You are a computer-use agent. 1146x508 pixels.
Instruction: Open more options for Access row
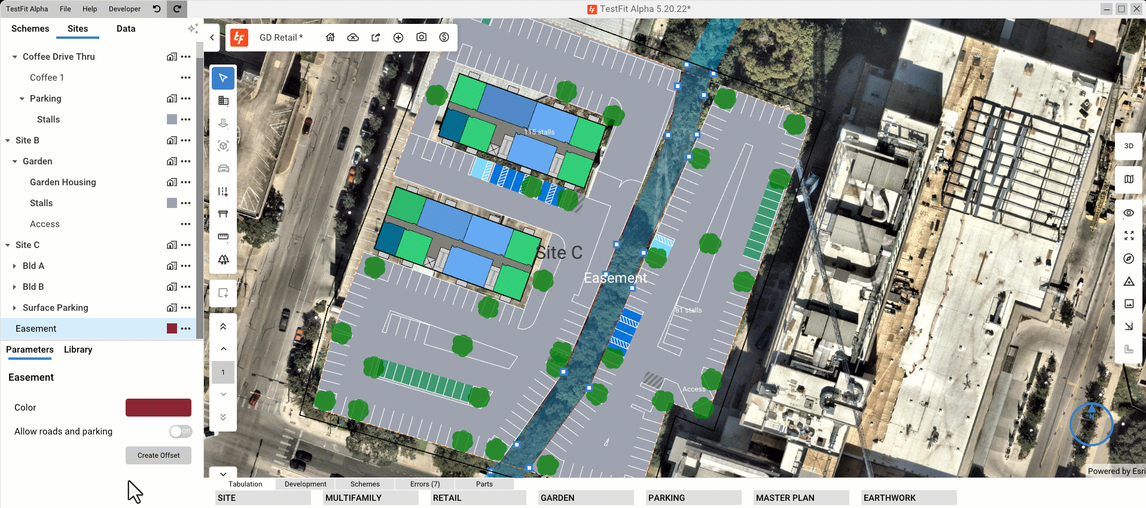185,224
